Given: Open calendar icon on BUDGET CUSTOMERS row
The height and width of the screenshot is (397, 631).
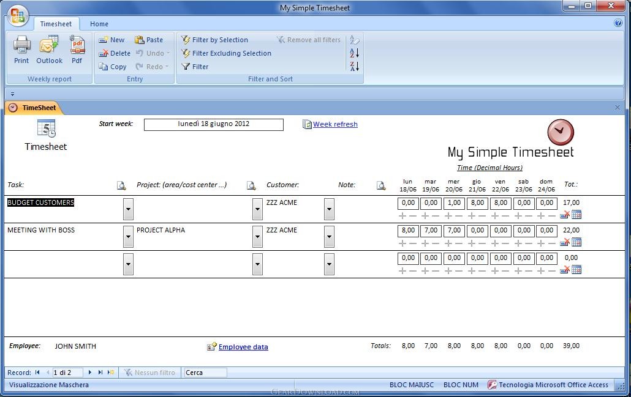Looking at the screenshot, I should pyautogui.click(x=576, y=215).
